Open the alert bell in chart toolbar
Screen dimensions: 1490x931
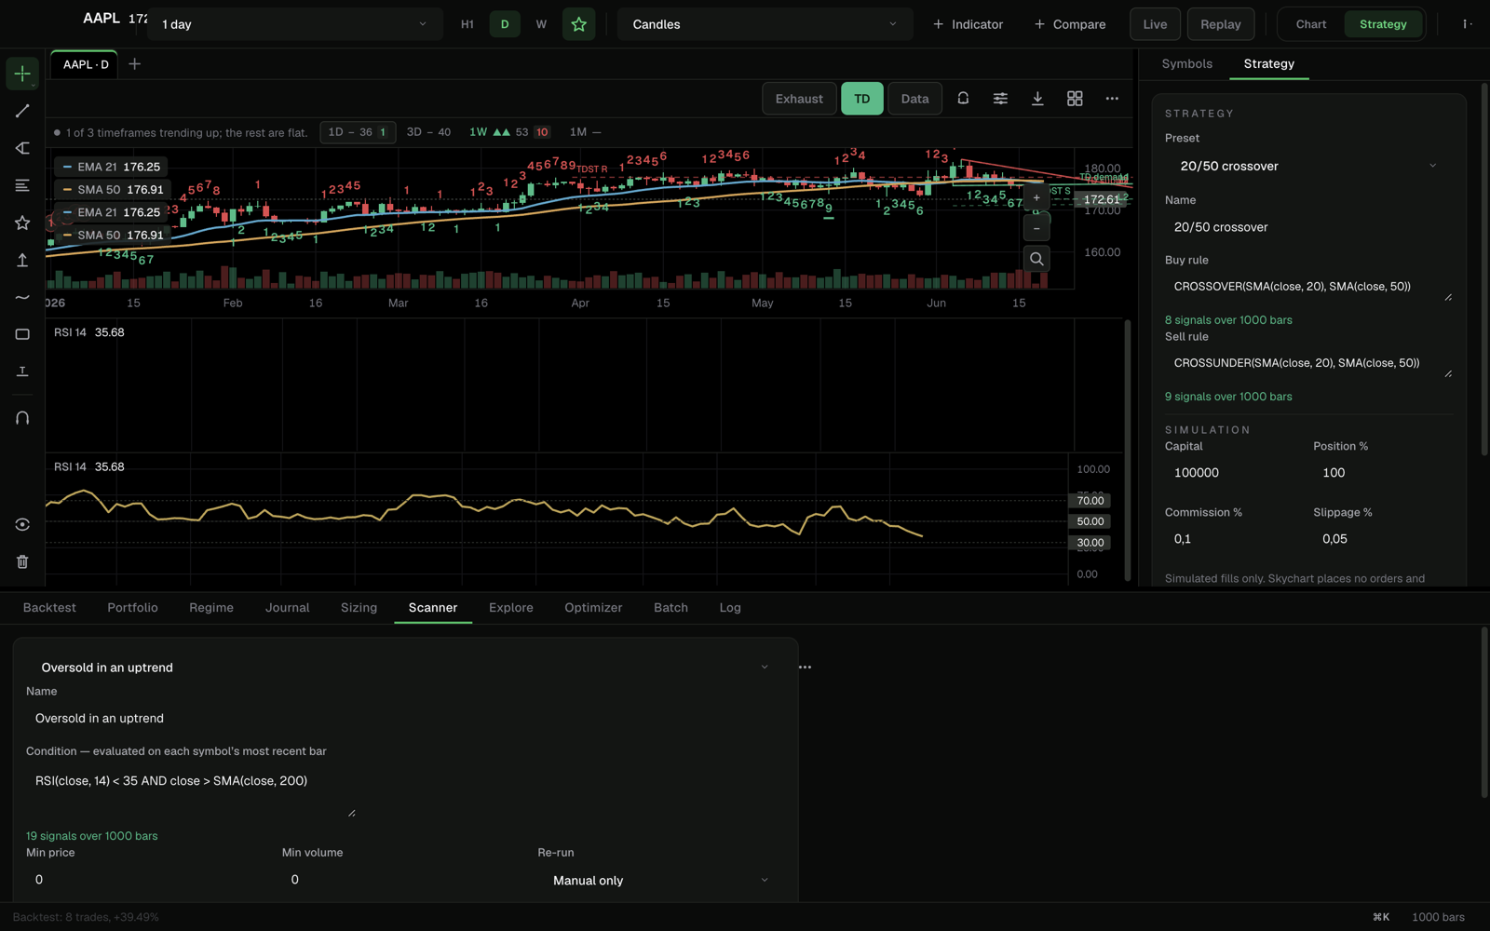[963, 98]
